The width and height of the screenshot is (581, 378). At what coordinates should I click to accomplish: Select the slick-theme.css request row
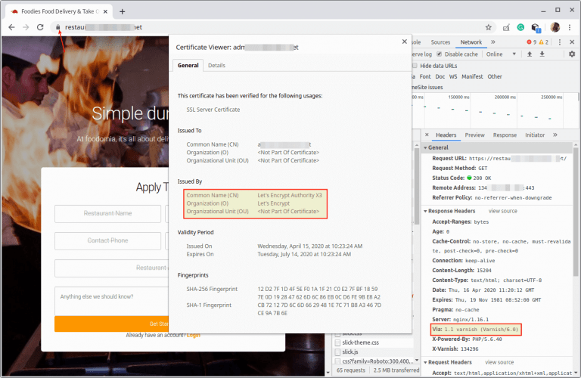click(374, 342)
